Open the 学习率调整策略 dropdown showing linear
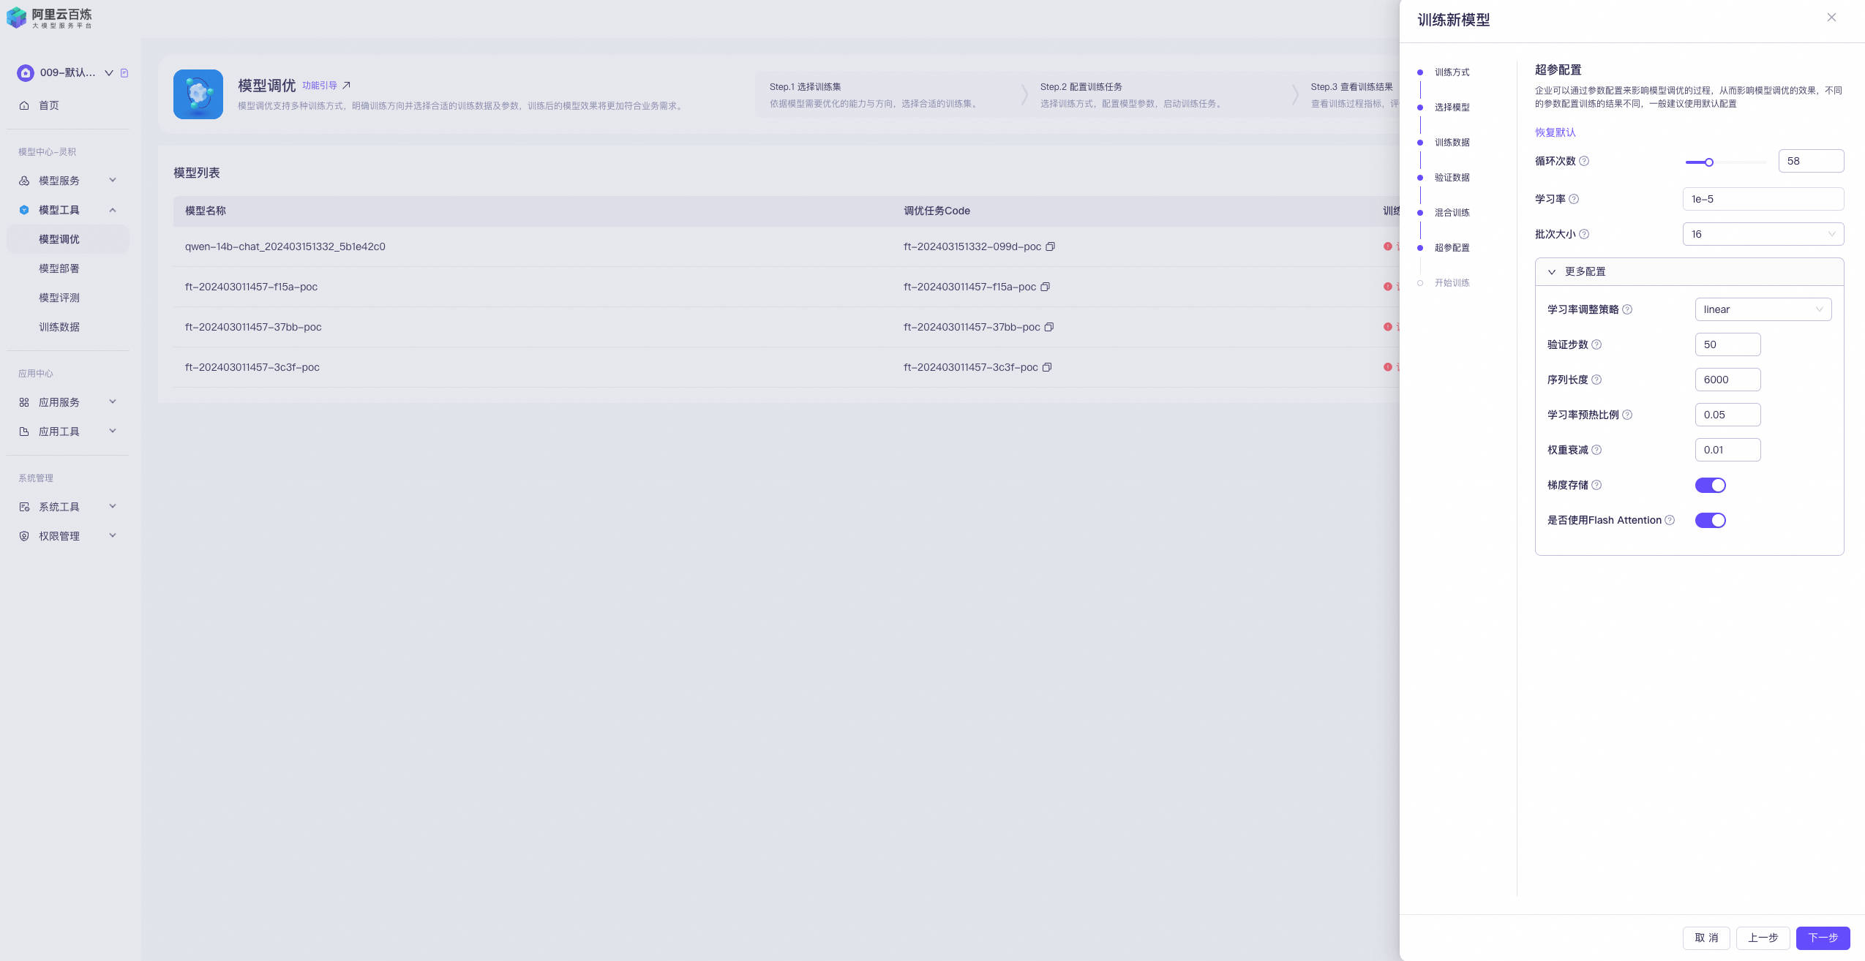This screenshot has width=1865, height=961. 1763,309
